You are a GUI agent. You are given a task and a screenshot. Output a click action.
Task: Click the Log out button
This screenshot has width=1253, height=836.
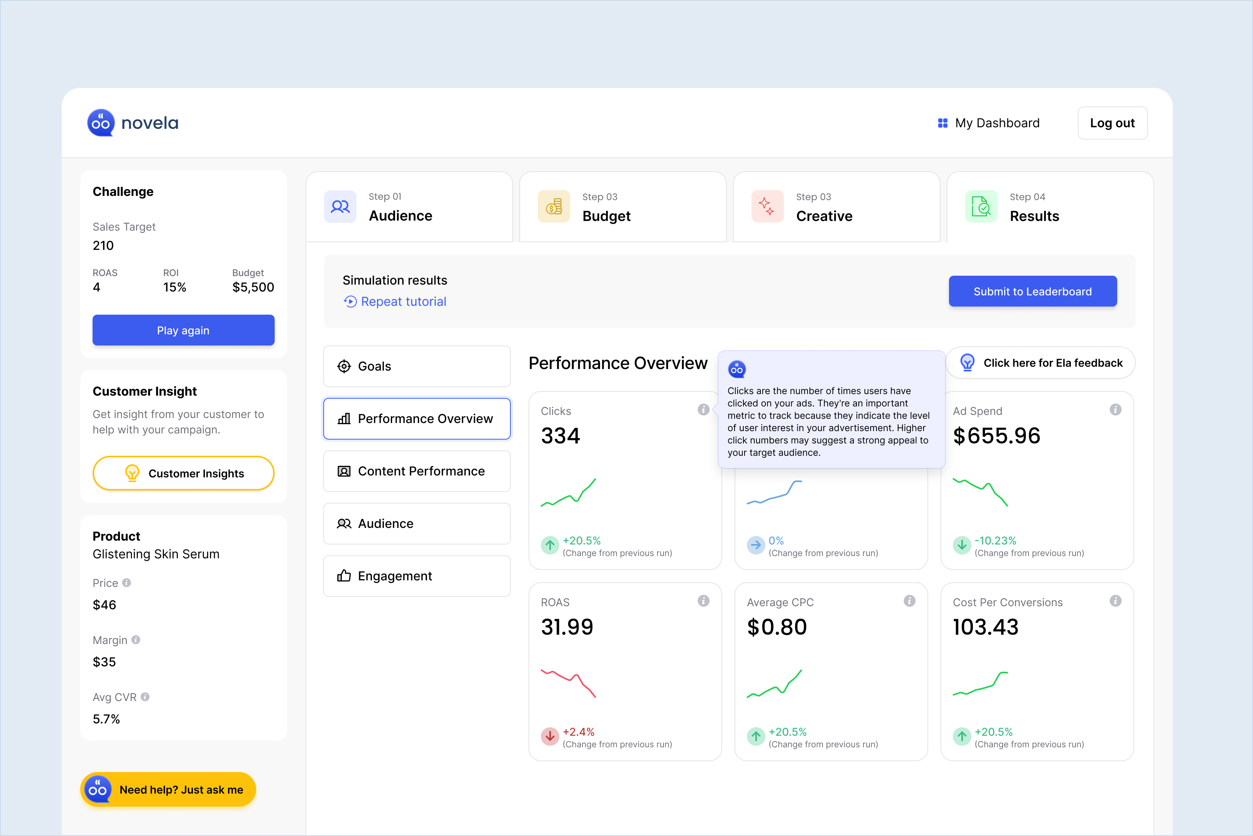click(1112, 123)
